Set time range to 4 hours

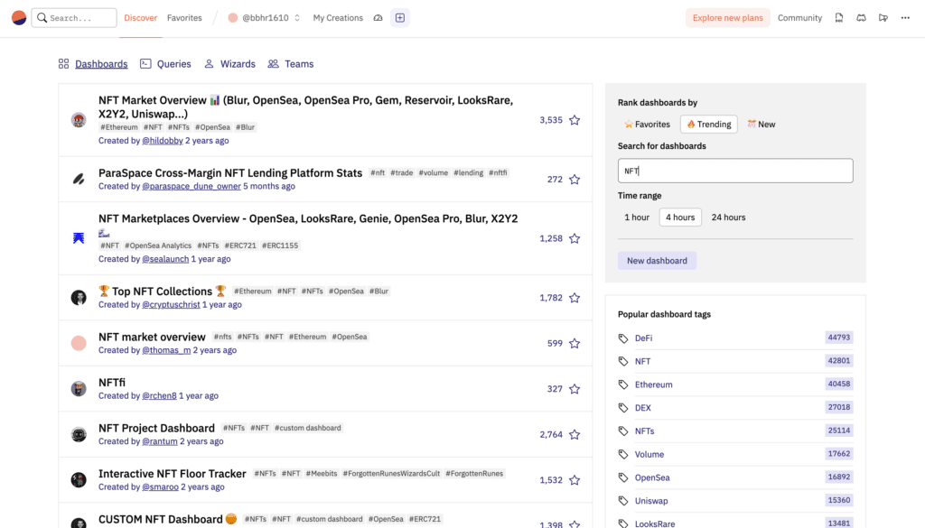click(680, 218)
